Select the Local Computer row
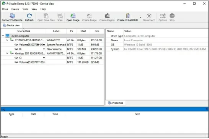Image resolution: width=209 pixels, height=139 pixels. tap(52, 36)
